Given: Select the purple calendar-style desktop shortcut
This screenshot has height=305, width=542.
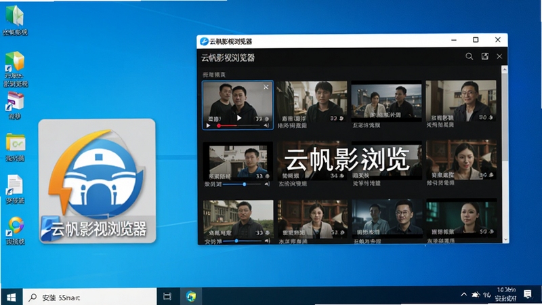Looking at the screenshot, I should coord(15,106).
